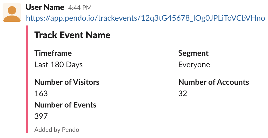Click the User Name sender label
Image resolution: width=268 pixels, height=138 pixels.
pos(45,7)
